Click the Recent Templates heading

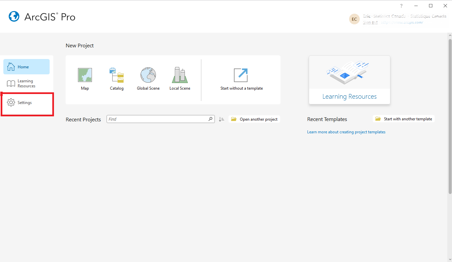[327, 119]
